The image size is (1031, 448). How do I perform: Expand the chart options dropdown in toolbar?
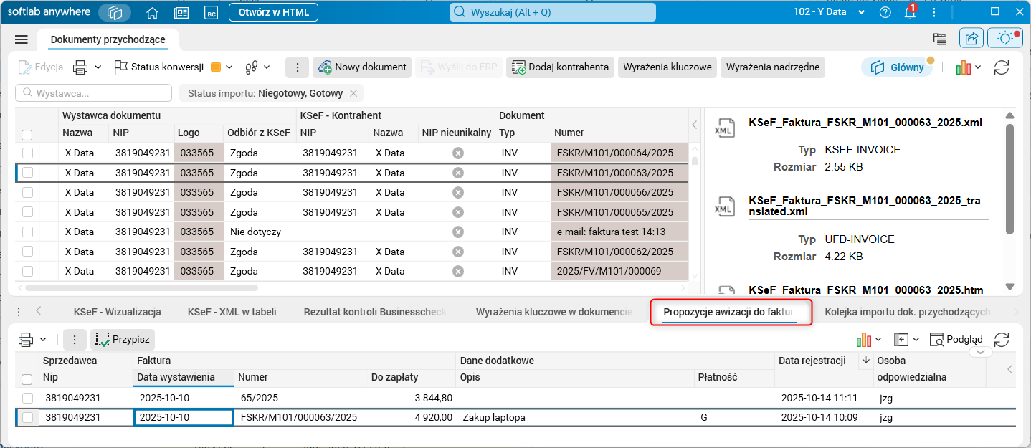point(978,67)
